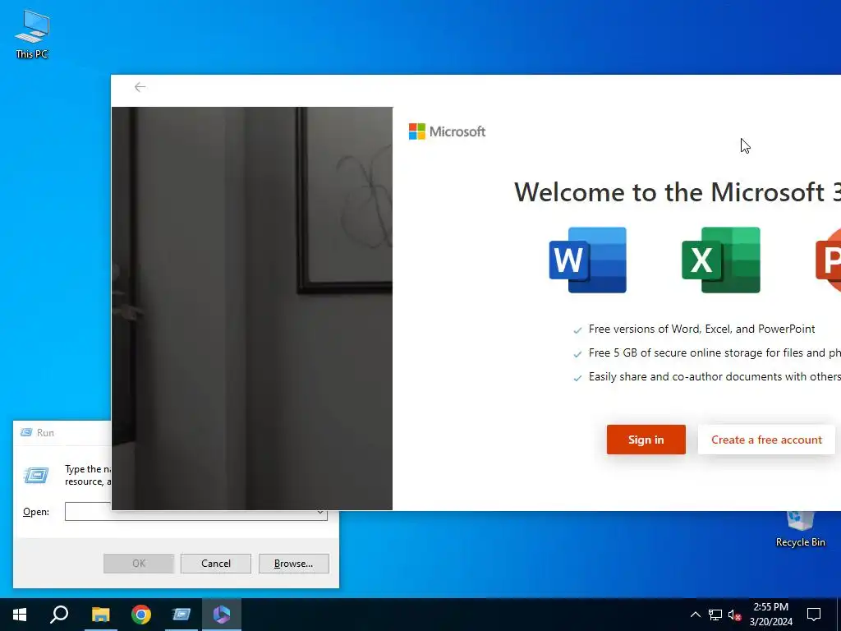Viewport: 841px width, 631px height.
Task: Click the Microsoft logo
Action: tap(447, 131)
